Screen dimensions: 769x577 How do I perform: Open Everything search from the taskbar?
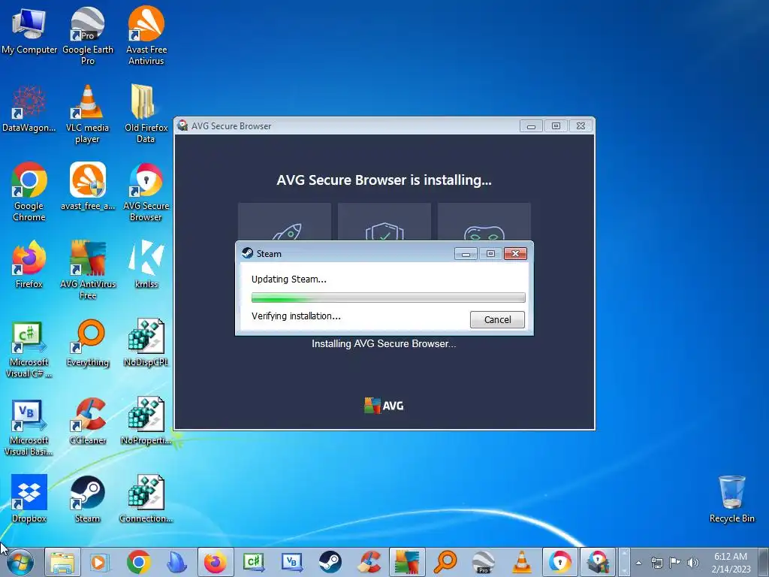tap(445, 562)
